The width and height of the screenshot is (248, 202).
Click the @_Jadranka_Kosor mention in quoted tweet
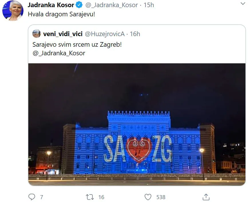[x=59, y=53]
